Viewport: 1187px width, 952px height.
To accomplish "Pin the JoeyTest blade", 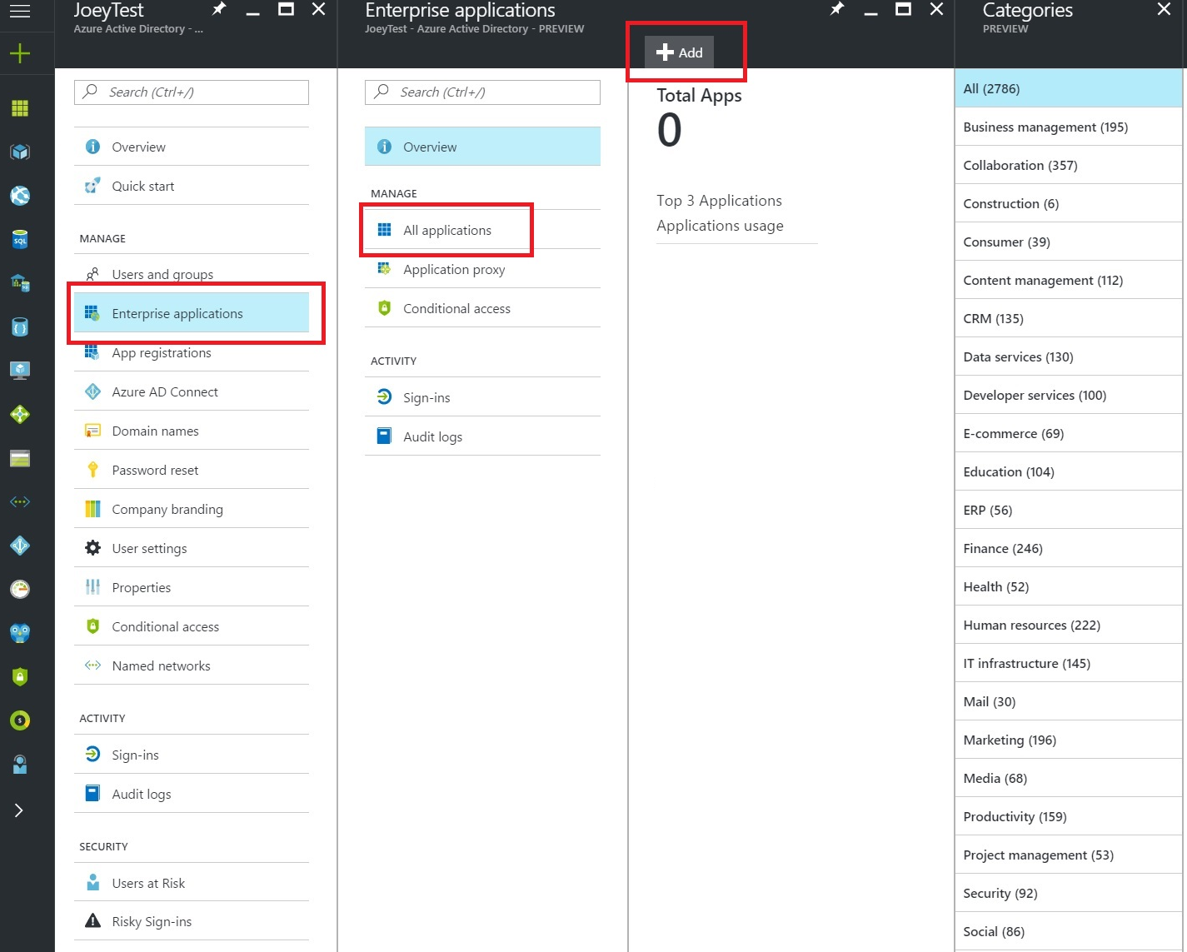I will pos(219,9).
